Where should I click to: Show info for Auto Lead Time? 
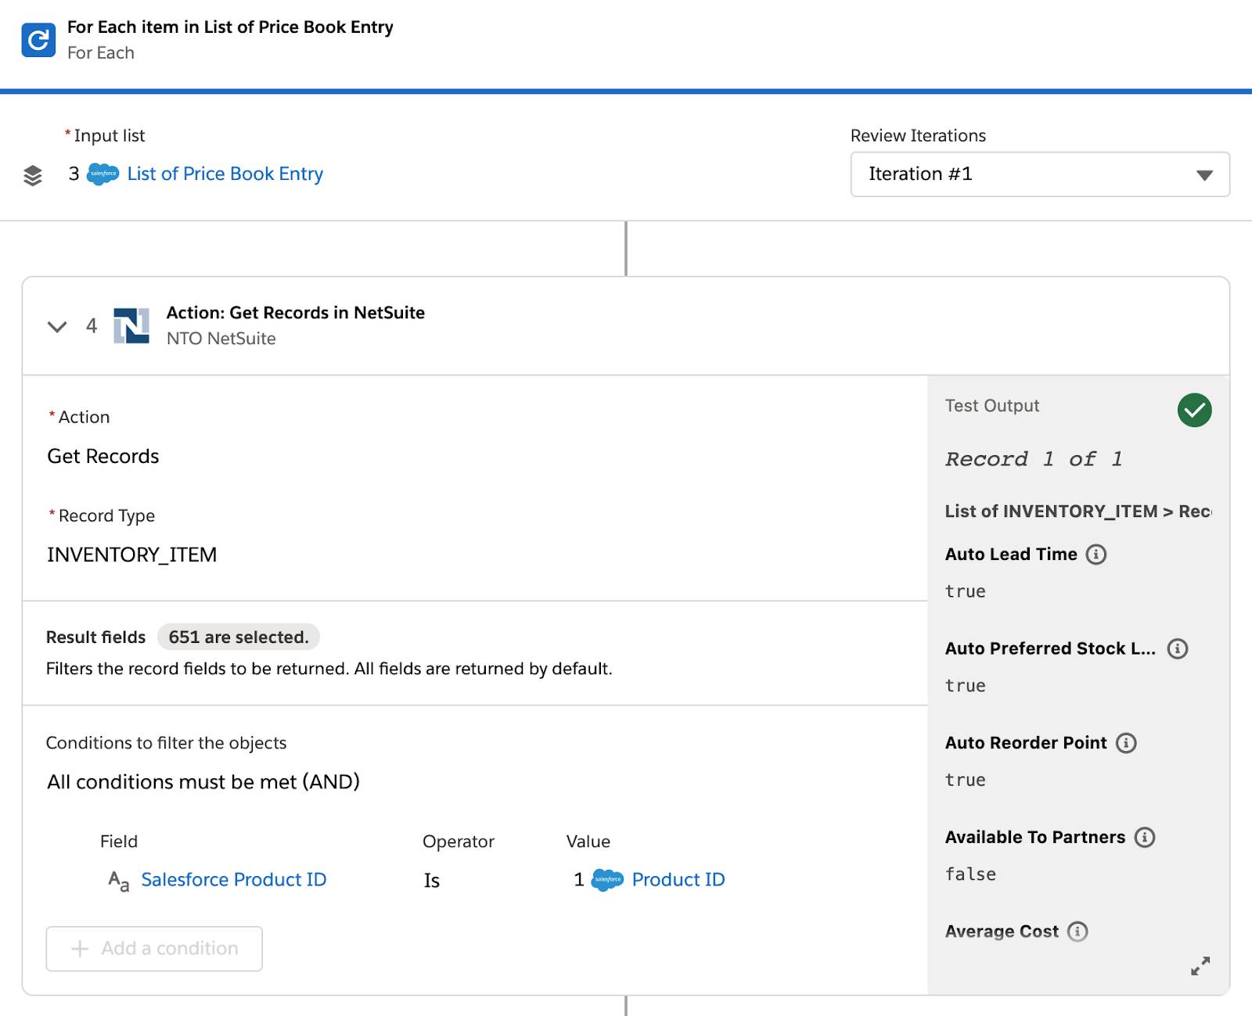pos(1096,555)
